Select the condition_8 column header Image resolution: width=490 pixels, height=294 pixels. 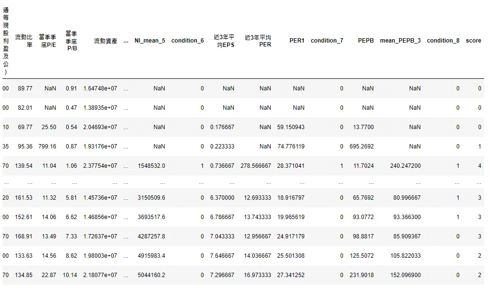pyautogui.click(x=443, y=41)
